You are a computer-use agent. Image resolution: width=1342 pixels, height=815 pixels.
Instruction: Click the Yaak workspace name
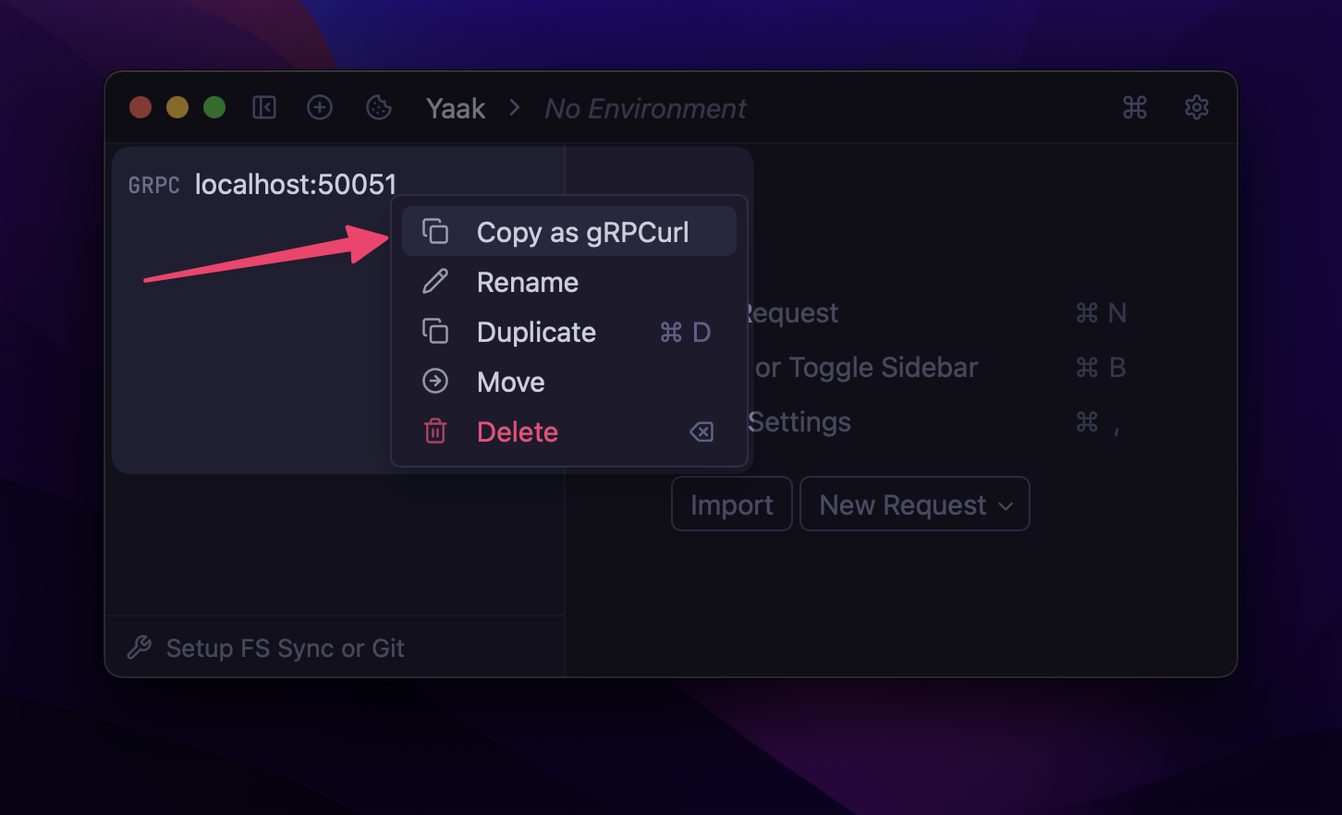(x=455, y=108)
